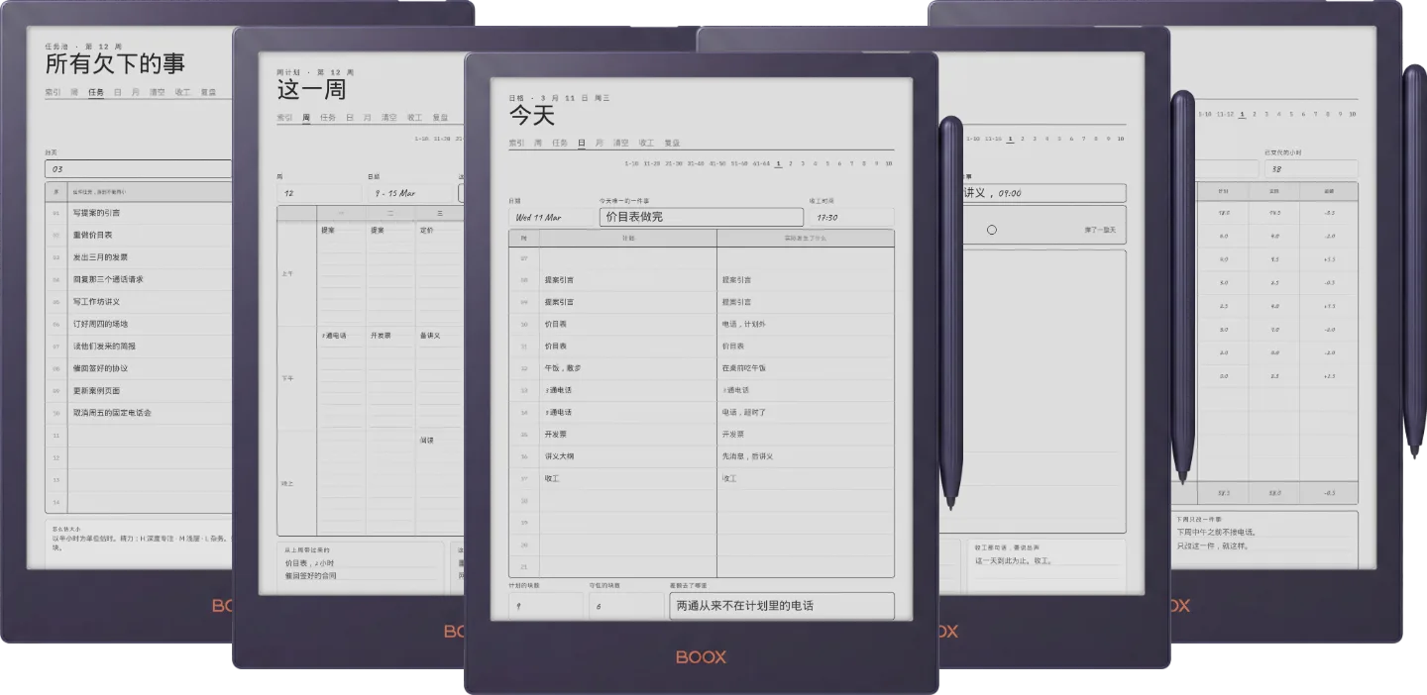
Task: Switch to the 日 tab on the 所有欠下的事 page
Action: (118, 92)
